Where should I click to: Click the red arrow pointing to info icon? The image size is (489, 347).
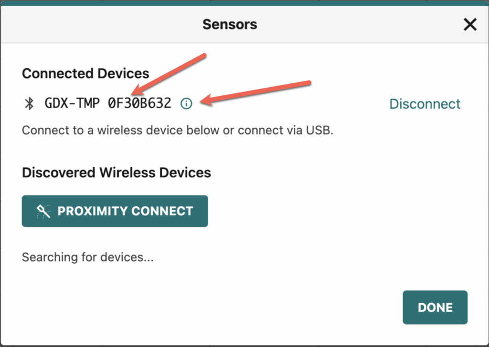tap(255, 93)
